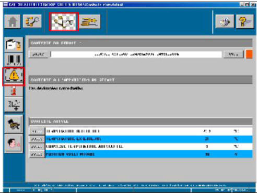
Task: Open the red thermometer sidebar icon
Action: pos(14,91)
